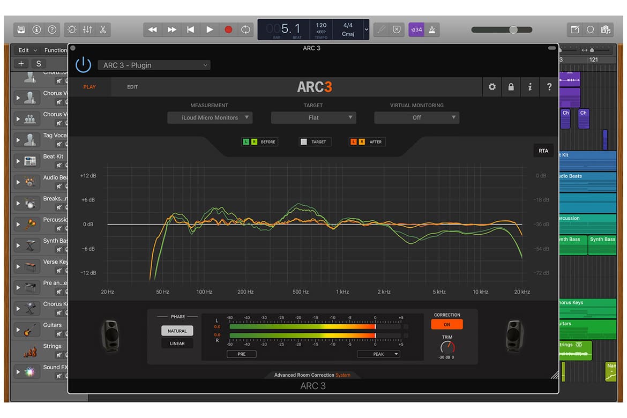The image size is (627, 418).
Task: Open ARC 3 info icon
Action: tap(530, 87)
